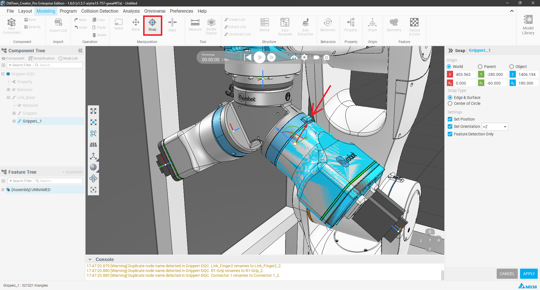
Task: Expand the Behavior node under Gripperr-DQC
Action: tap(8, 90)
